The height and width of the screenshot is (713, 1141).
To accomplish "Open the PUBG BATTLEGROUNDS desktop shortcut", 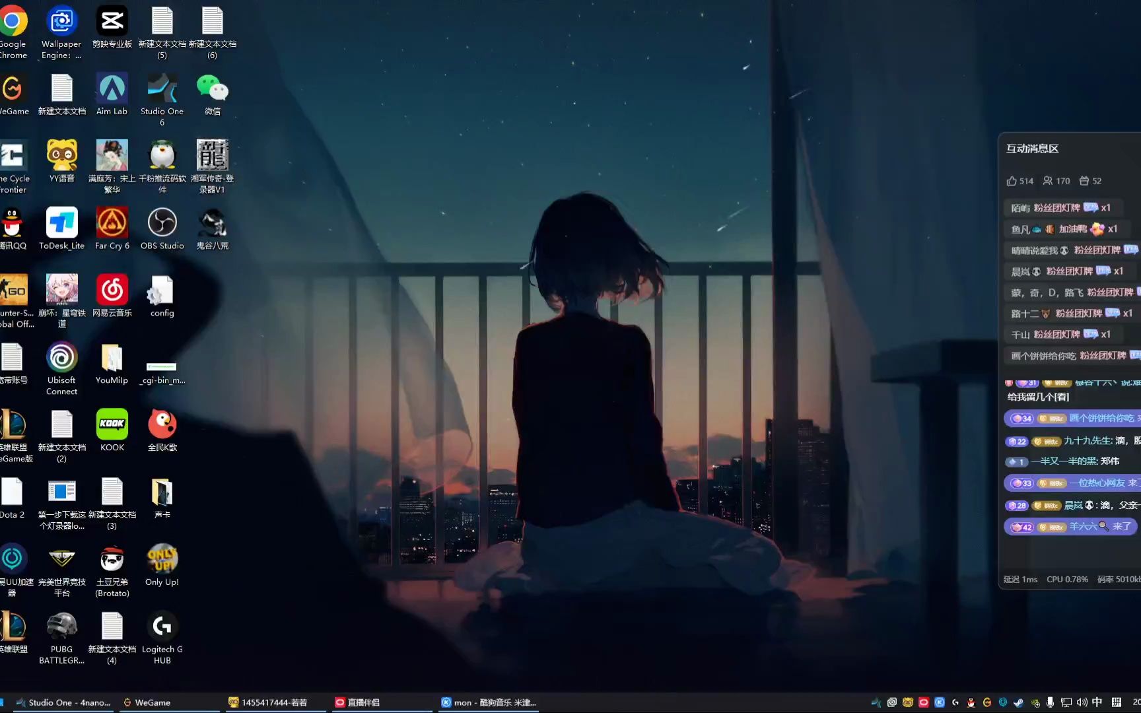I will (x=61, y=638).
